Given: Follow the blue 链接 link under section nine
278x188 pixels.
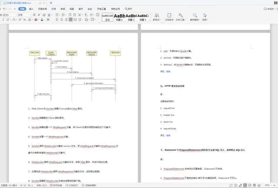Looking at the screenshot, I should [168, 135].
